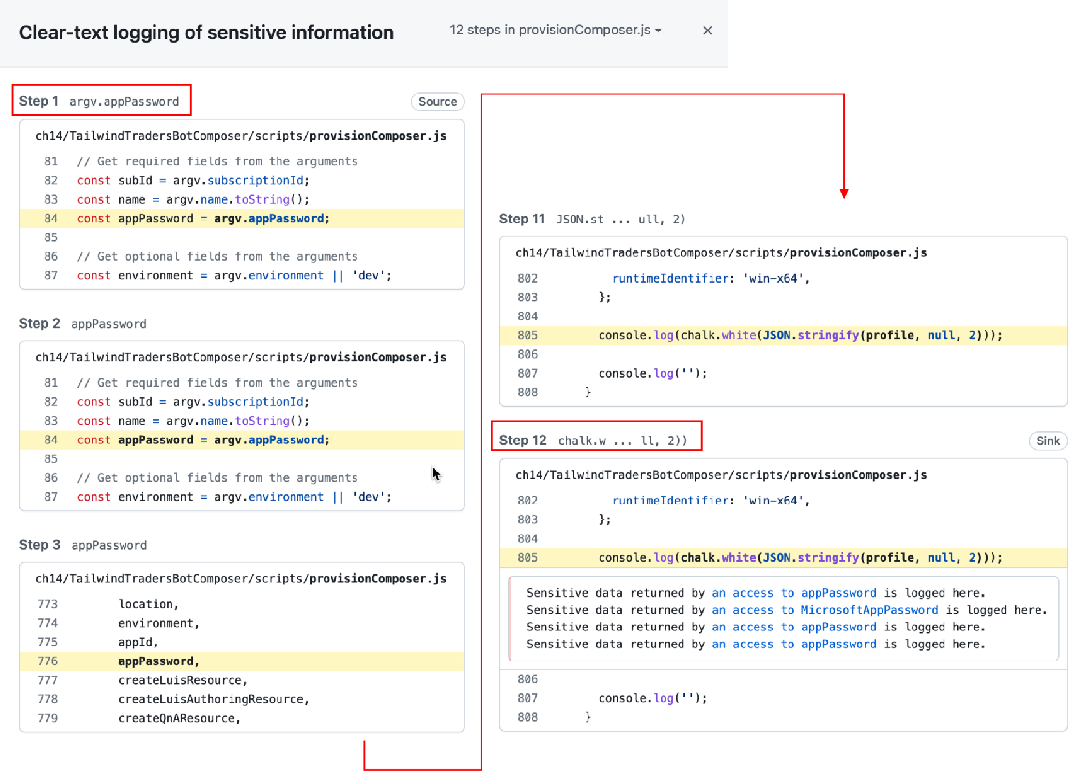Click highlighted line 776 appPassword in Step 3
This screenshot has height=771, width=1083.
(x=242, y=661)
